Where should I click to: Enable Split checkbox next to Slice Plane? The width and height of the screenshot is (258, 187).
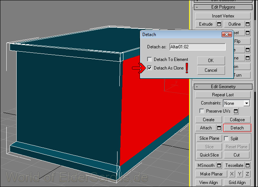tap(226, 138)
